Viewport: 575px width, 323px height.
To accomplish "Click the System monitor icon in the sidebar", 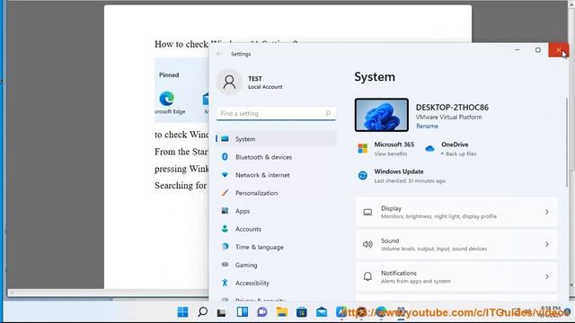I will tap(225, 139).
